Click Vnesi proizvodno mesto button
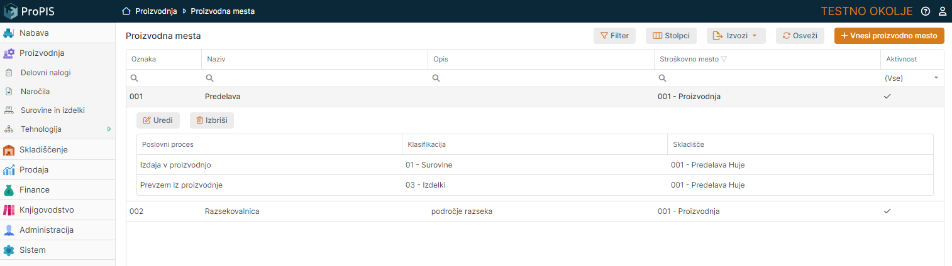The image size is (952, 266). coord(888,36)
